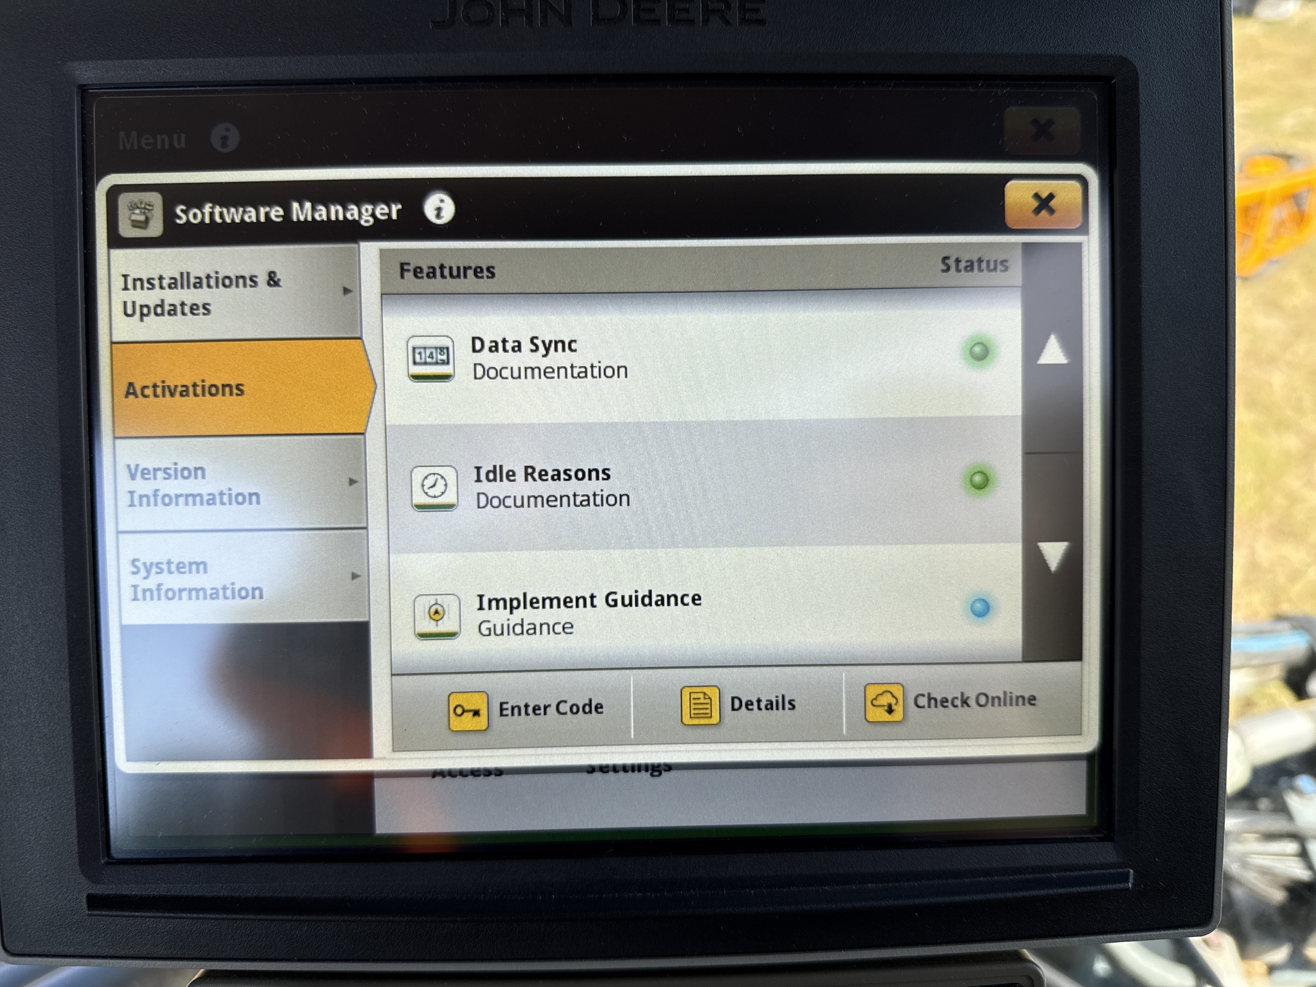This screenshot has height=987, width=1316.
Task: Click the Data Sync counter icon
Action: click(x=431, y=358)
